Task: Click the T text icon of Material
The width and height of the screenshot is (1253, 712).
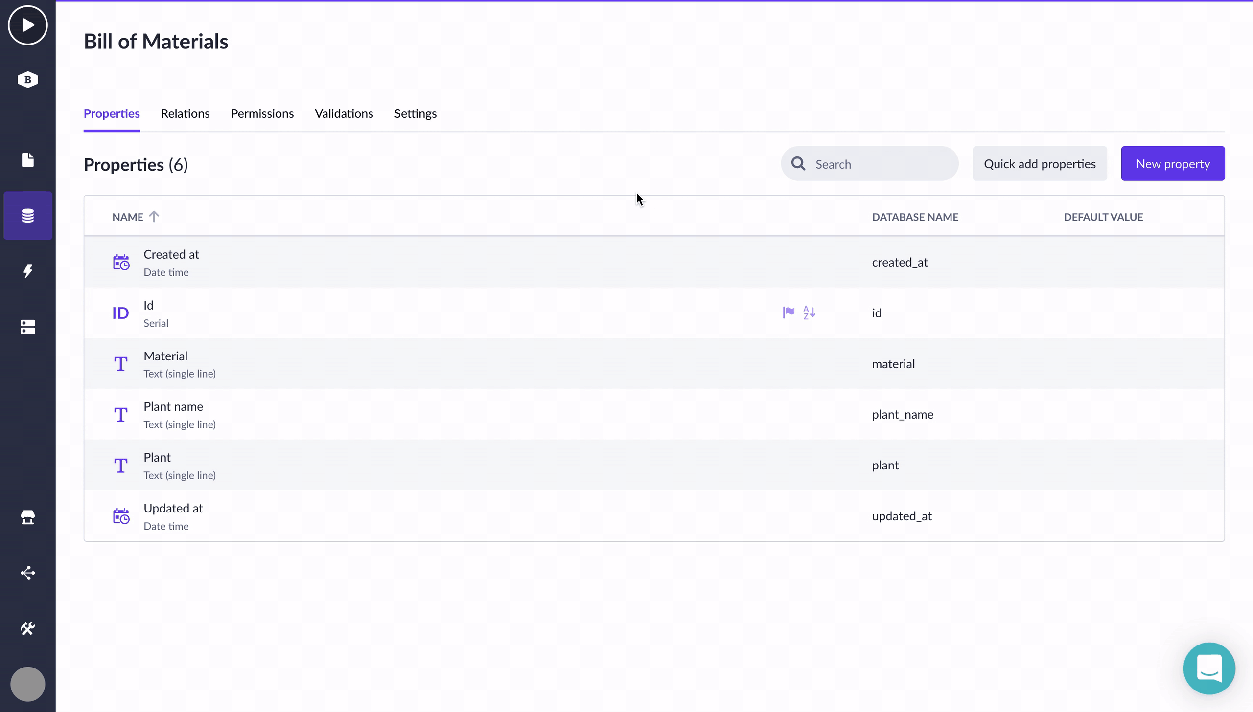Action: coord(121,364)
